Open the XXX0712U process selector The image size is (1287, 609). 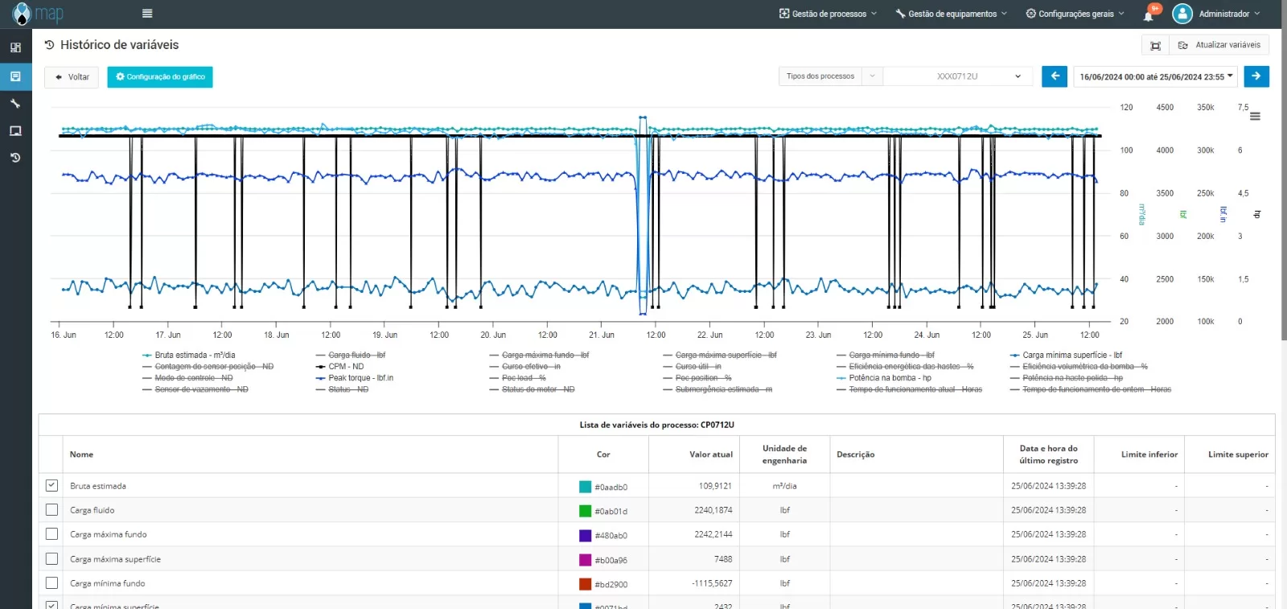coord(958,76)
